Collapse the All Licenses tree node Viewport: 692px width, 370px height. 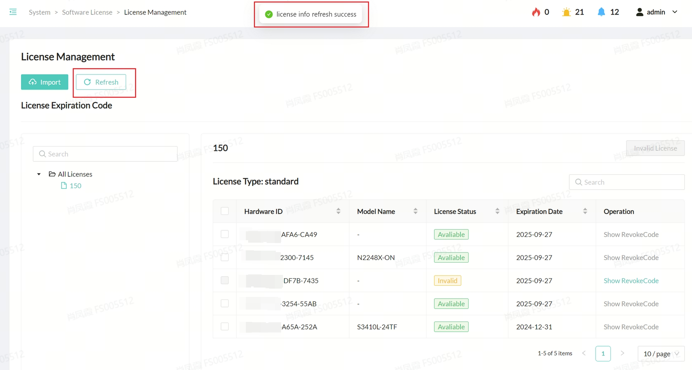[x=39, y=174]
